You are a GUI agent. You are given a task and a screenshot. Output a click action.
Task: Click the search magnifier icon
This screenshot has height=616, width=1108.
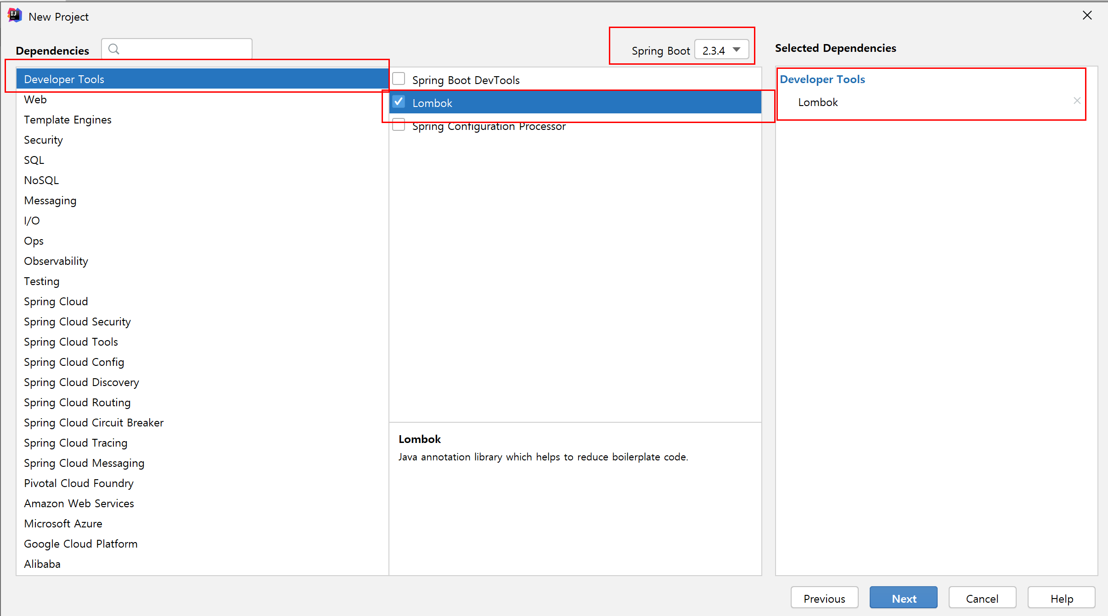click(x=114, y=49)
